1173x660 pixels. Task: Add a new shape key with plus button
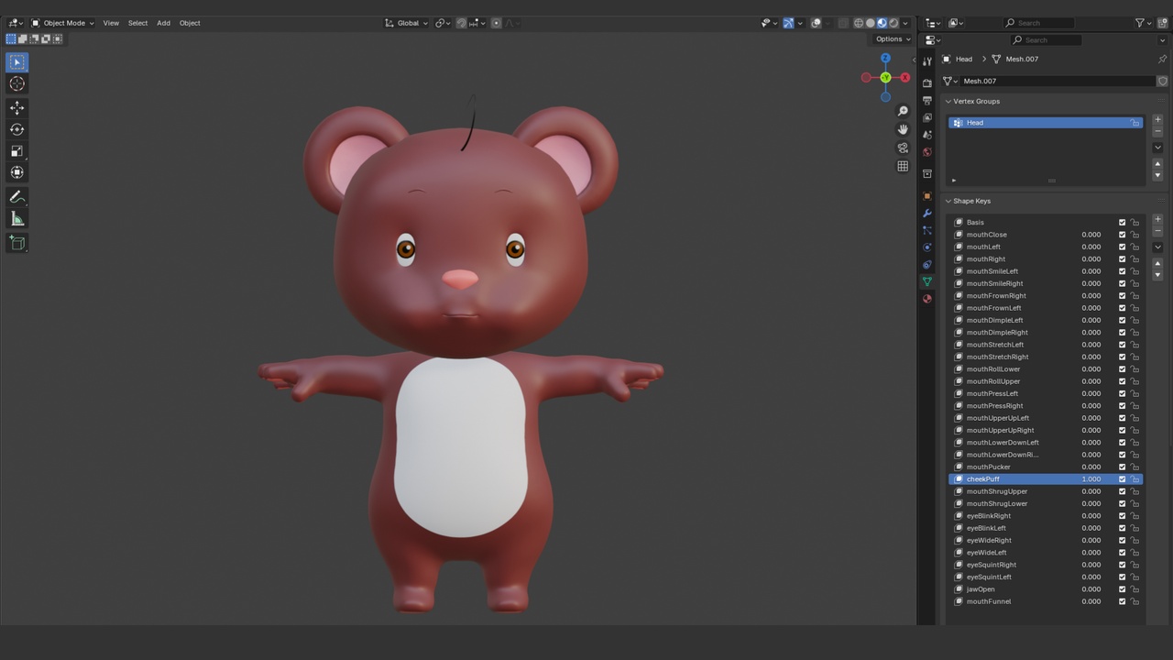point(1157,220)
